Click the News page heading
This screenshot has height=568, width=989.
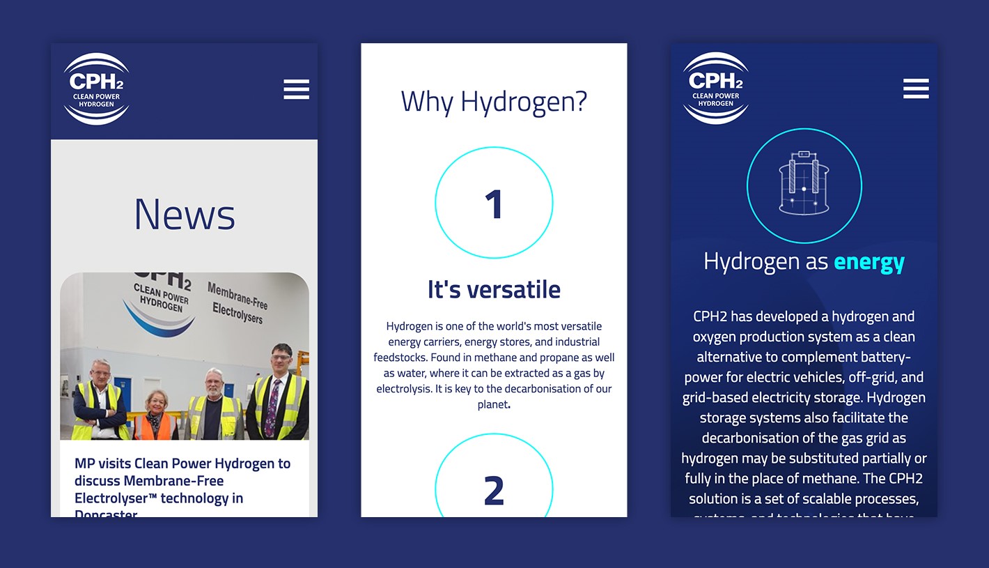[185, 214]
